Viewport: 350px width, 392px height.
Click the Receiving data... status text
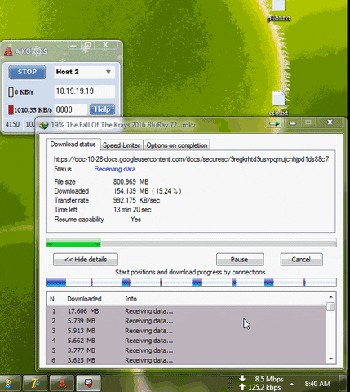pos(117,169)
